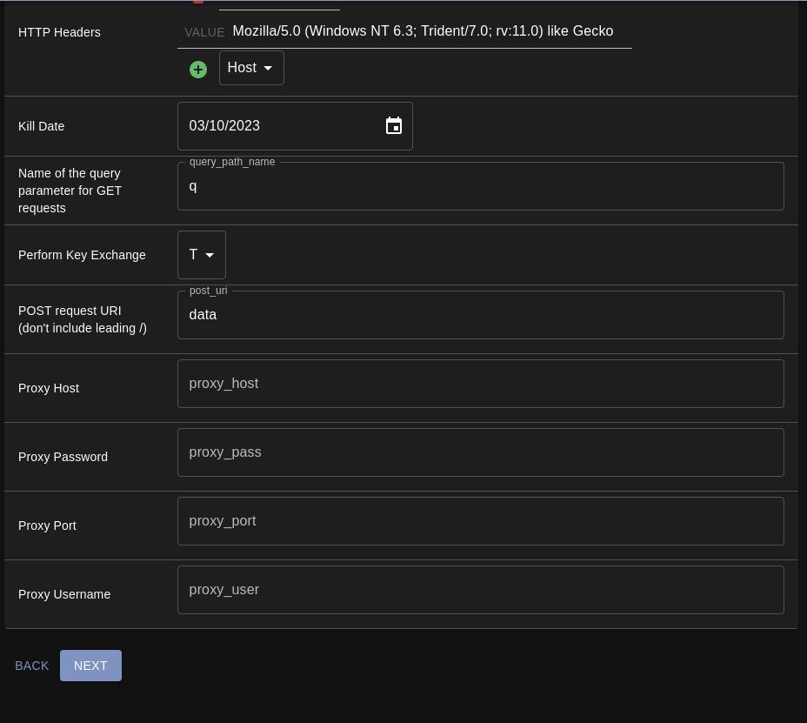Choose a different header type than Host
Image resolution: width=807 pixels, height=723 pixels.
[251, 68]
